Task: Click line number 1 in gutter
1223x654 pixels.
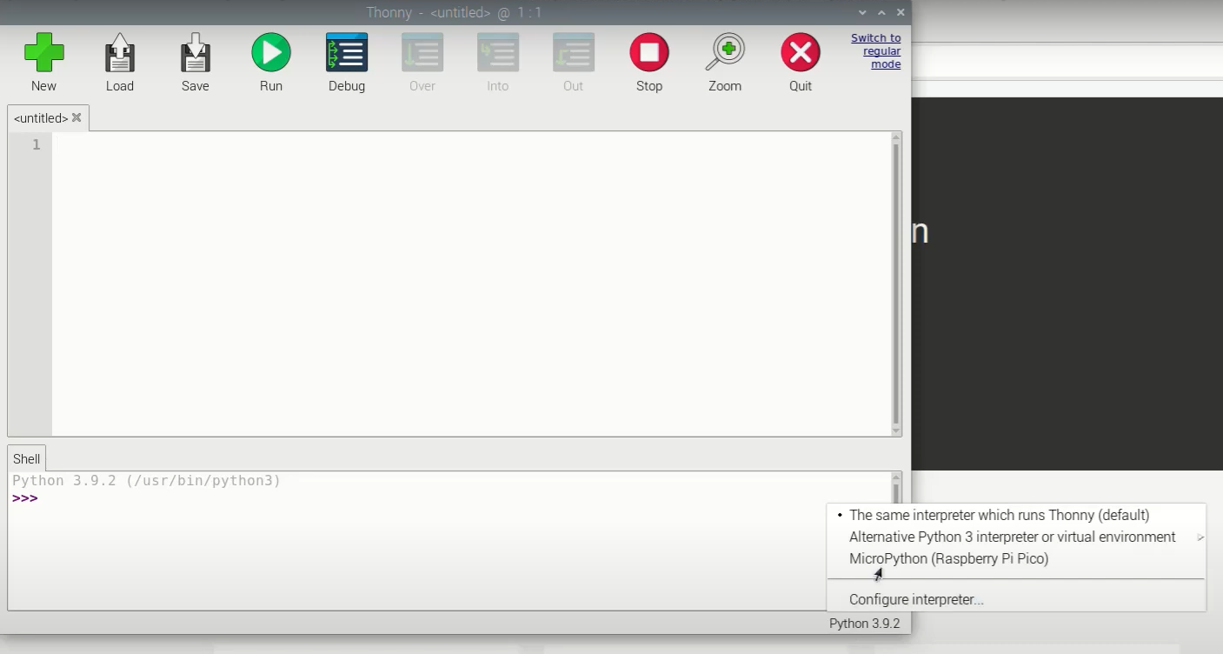Action: (36, 144)
